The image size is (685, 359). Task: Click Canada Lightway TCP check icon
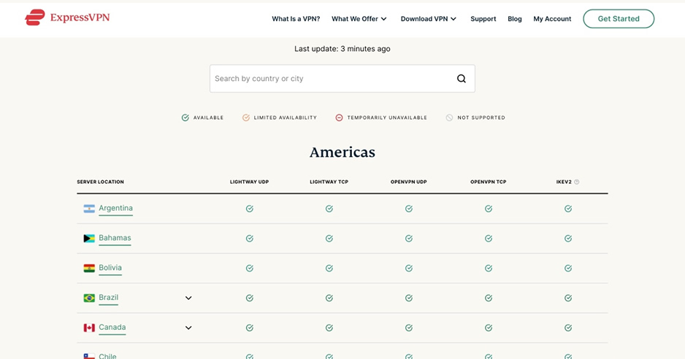pyautogui.click(x=329, y=328)
